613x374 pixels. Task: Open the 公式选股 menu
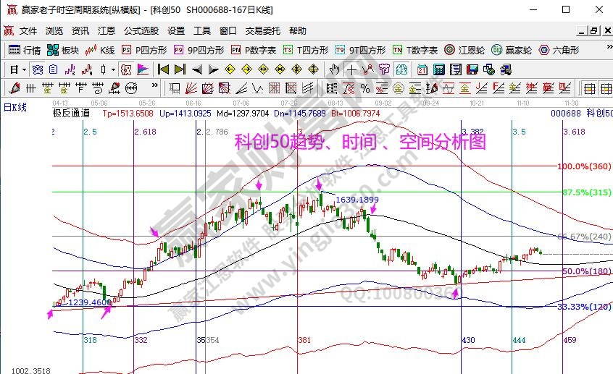pyautogui.click(x=141, y=31)
